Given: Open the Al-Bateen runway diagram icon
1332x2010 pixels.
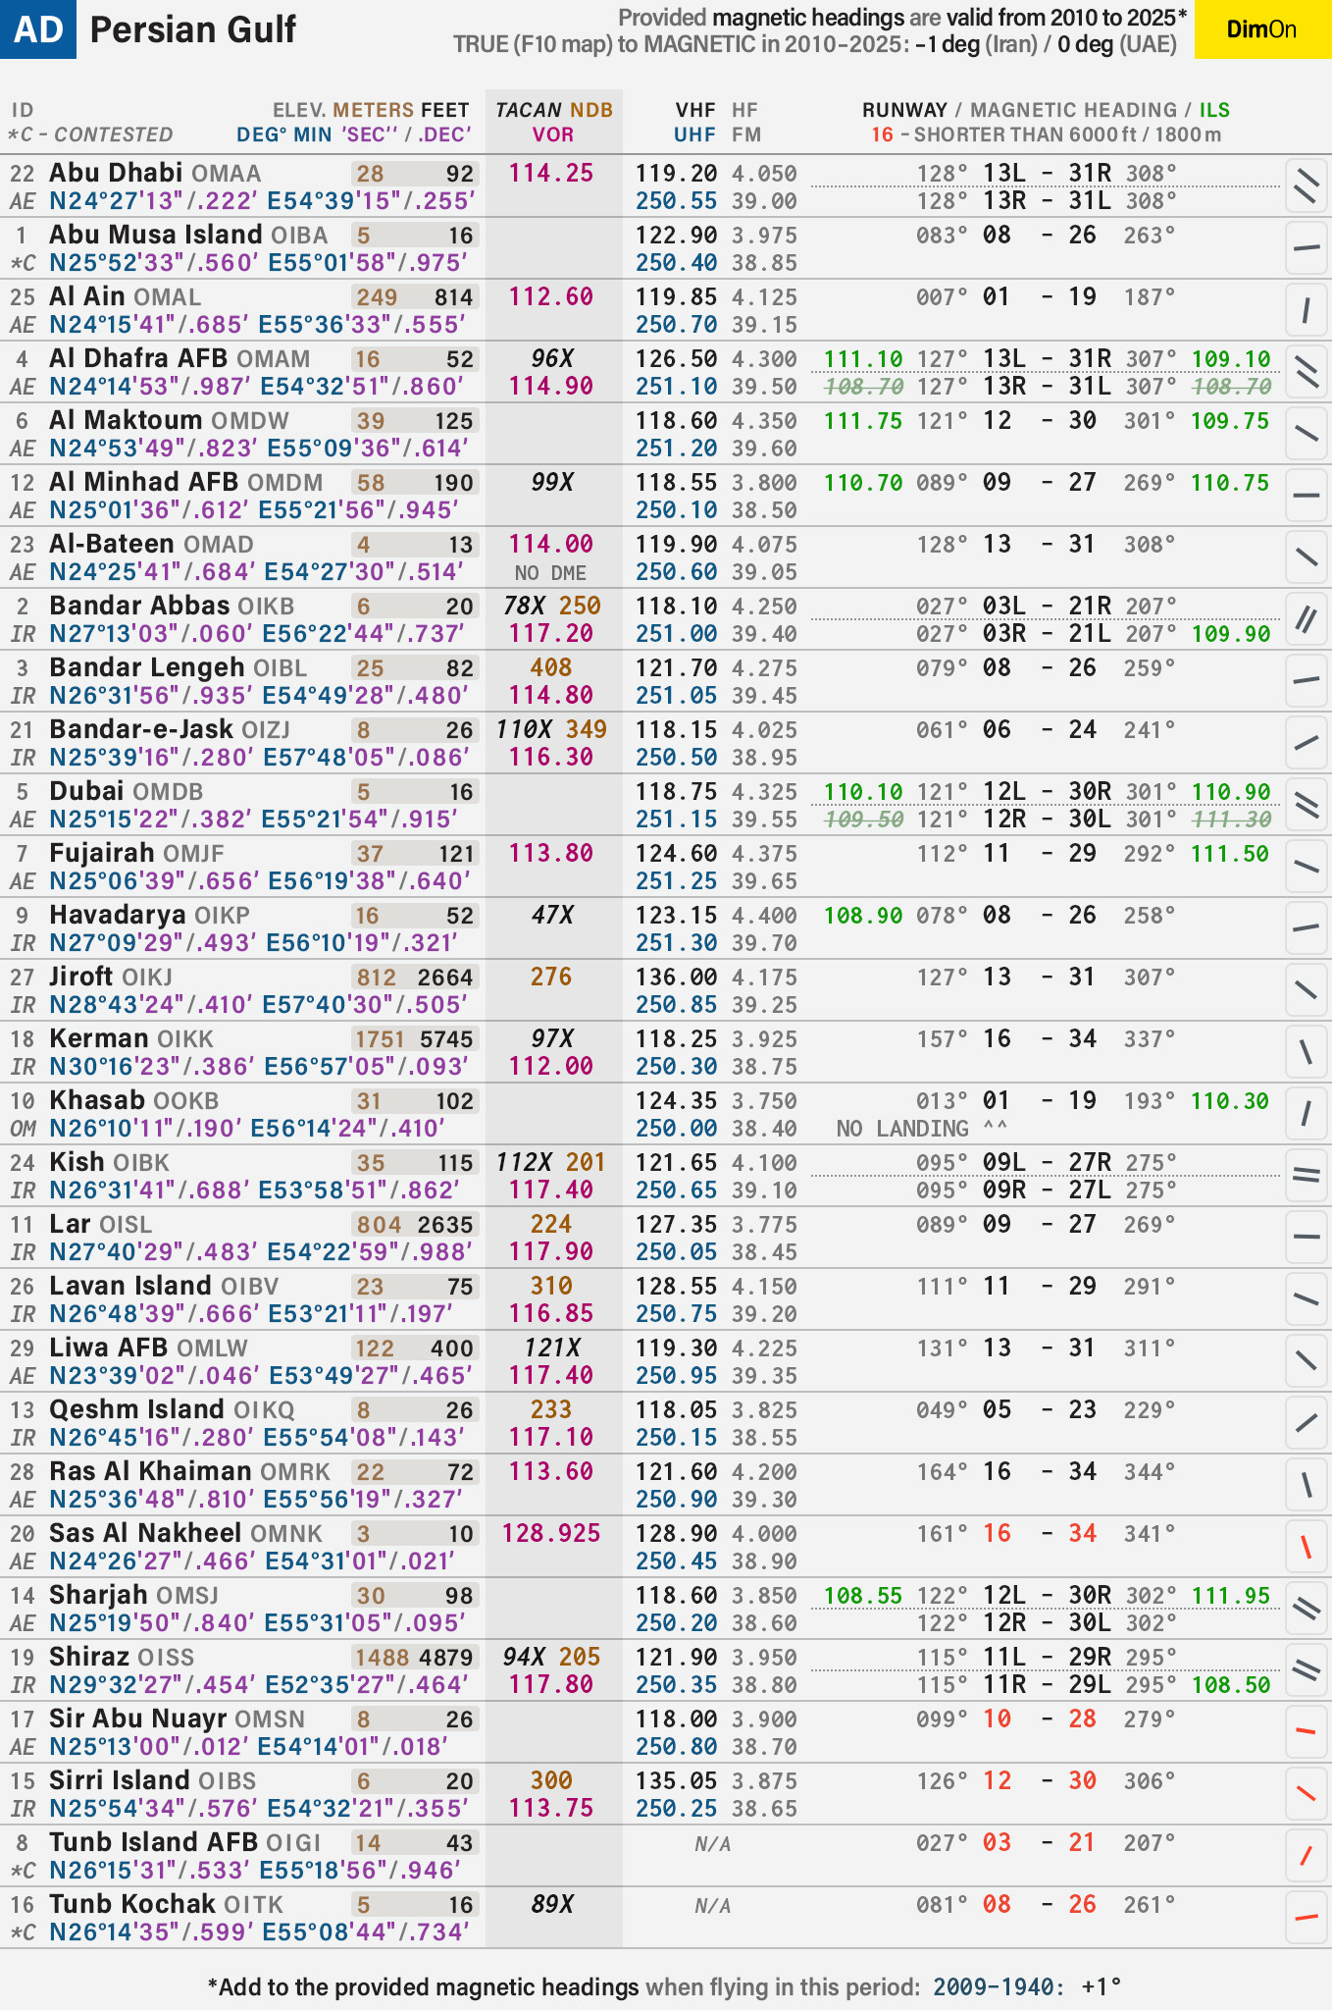Looking at the screenshot, I should point(1306,557).
